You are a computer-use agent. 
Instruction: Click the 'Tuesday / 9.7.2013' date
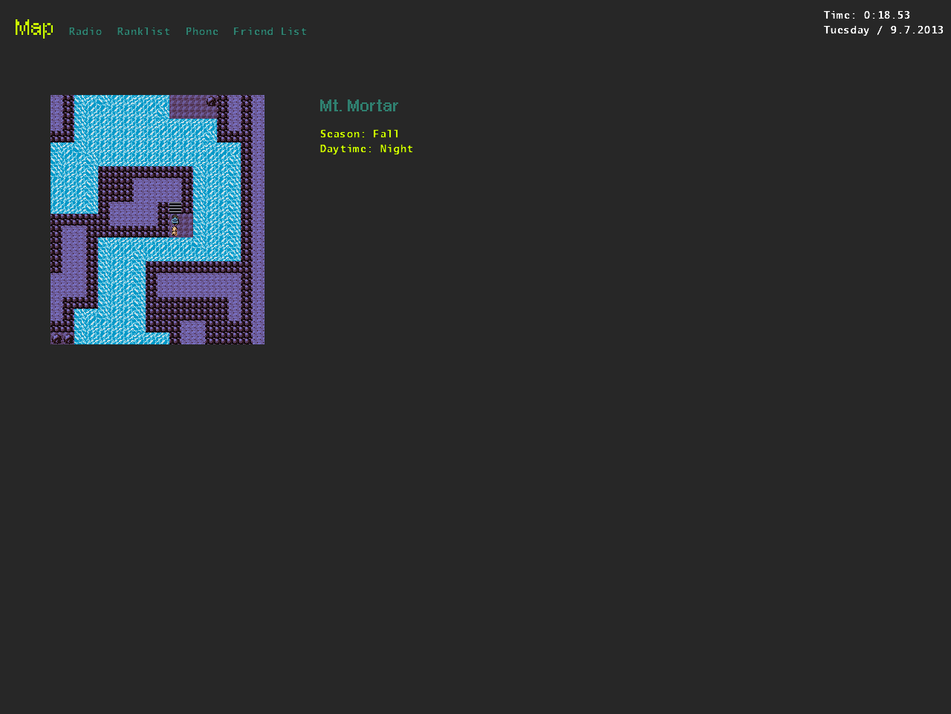[883, 30]
